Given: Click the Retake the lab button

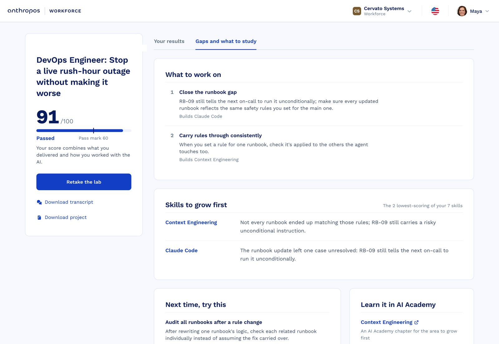Looking at the screenshot, I should click(84, 182).
